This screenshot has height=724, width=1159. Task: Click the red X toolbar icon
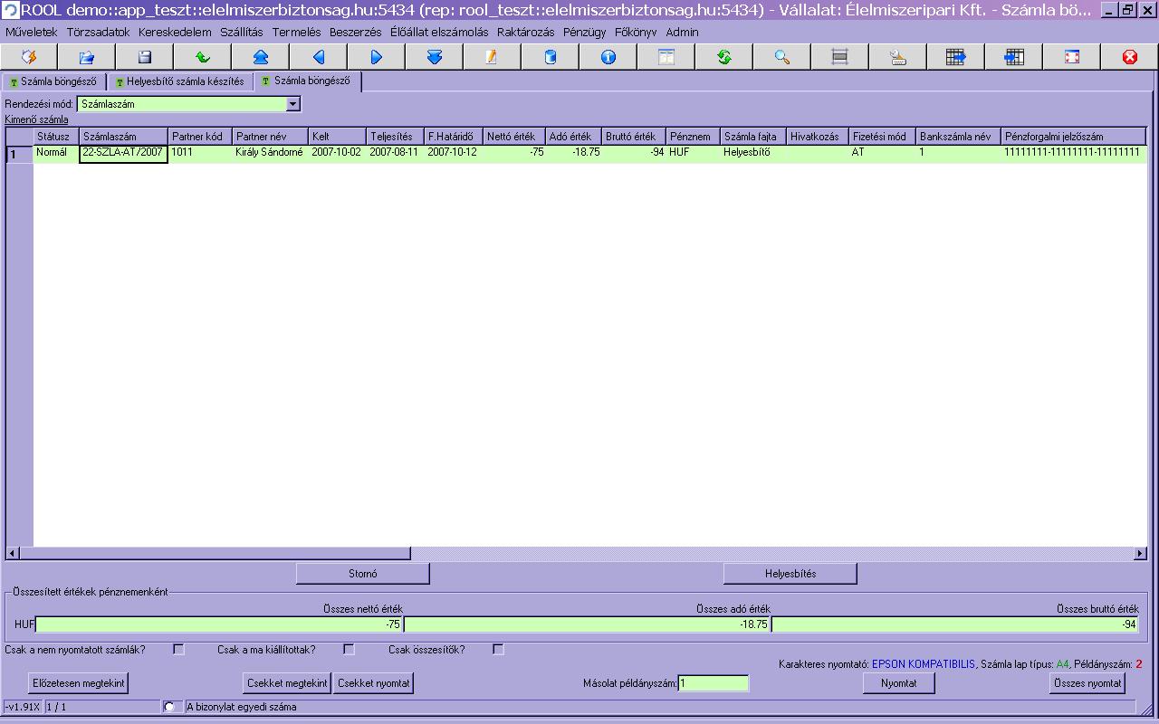click(x=1129, y=57)
